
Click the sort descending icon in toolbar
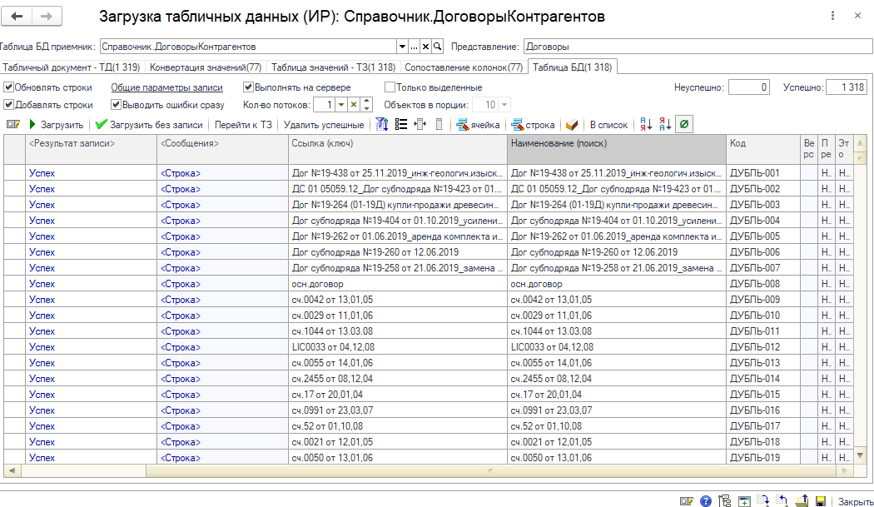click(665, 125)
